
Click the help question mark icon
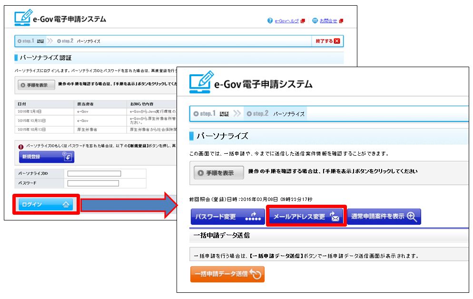click(x=270, y=20)
